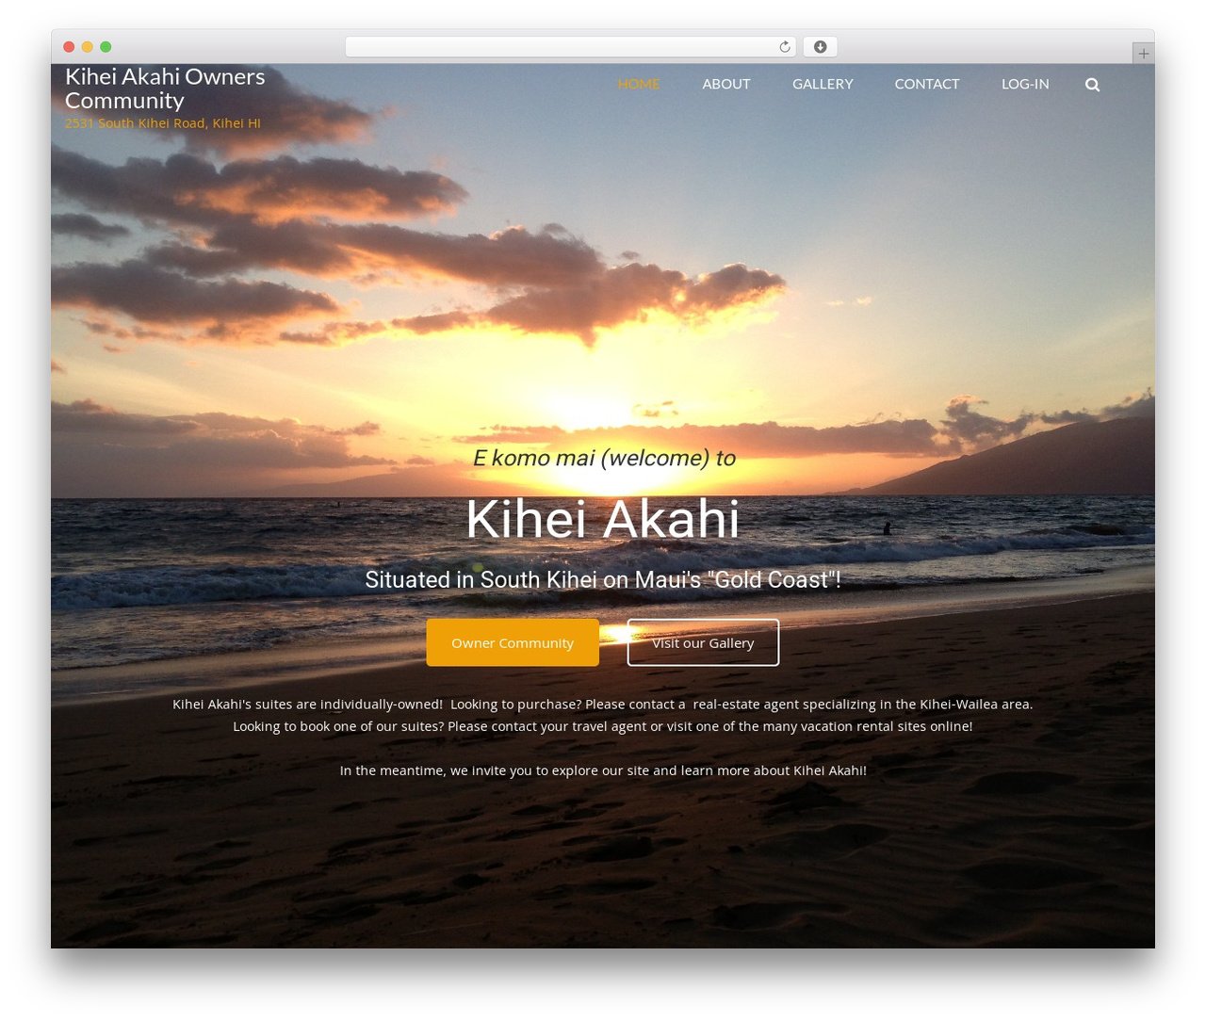Image resolution: width=1206 pixels, height=1021 pixels.
Task: Open the ABOUT menu item
Action: pos(726,84)
